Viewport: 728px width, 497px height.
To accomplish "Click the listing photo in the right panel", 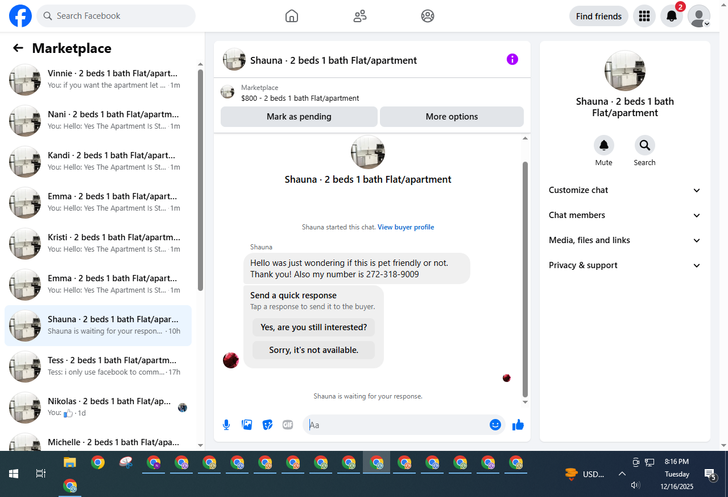I will pos(624,71).
